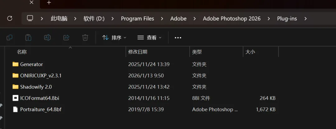Select the ICOFormat64.8bi file name

click(40, 98)
